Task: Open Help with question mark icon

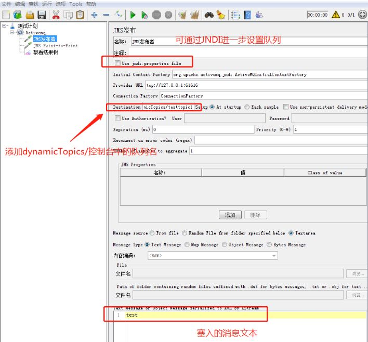Action: (x=247, y=15)
